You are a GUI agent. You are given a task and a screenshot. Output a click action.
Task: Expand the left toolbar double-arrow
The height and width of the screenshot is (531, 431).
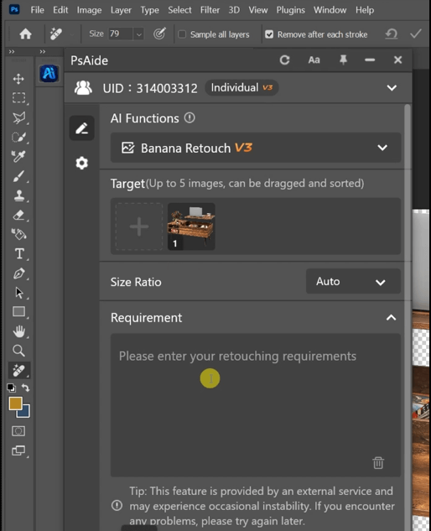12,51
